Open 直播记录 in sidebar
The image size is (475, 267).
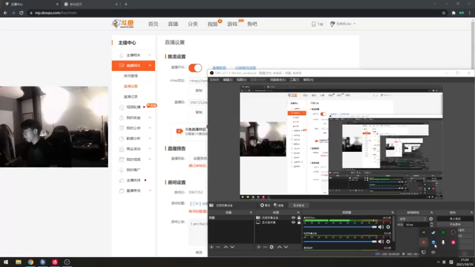[131, 97]
